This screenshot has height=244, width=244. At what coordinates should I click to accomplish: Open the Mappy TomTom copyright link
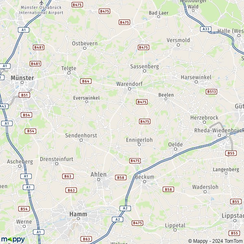pos(216,241)
